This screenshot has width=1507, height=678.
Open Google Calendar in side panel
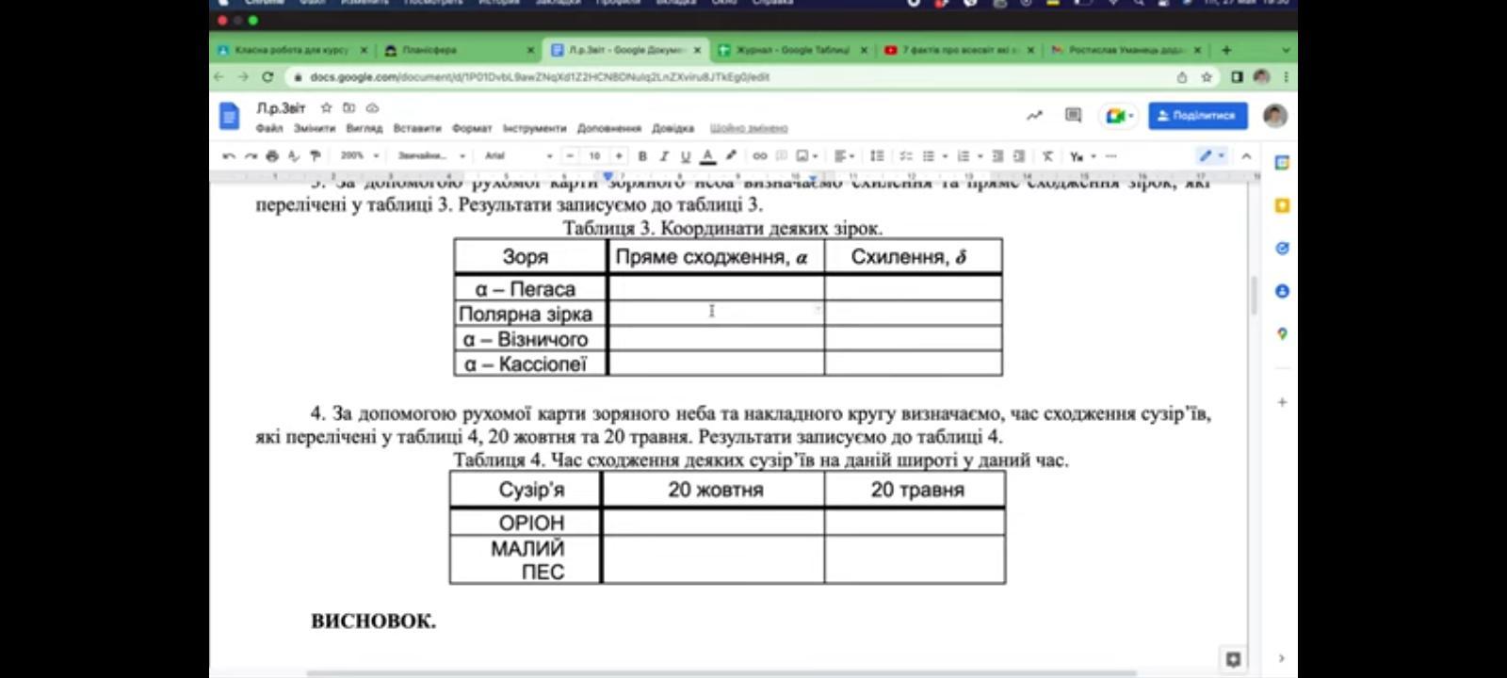[x=1282, y=163]
